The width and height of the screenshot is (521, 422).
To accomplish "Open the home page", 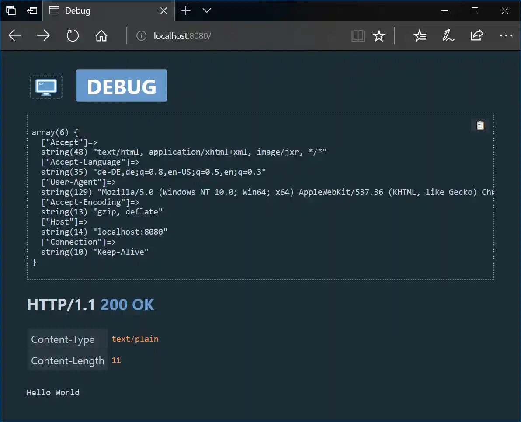I will pos(101,35).
